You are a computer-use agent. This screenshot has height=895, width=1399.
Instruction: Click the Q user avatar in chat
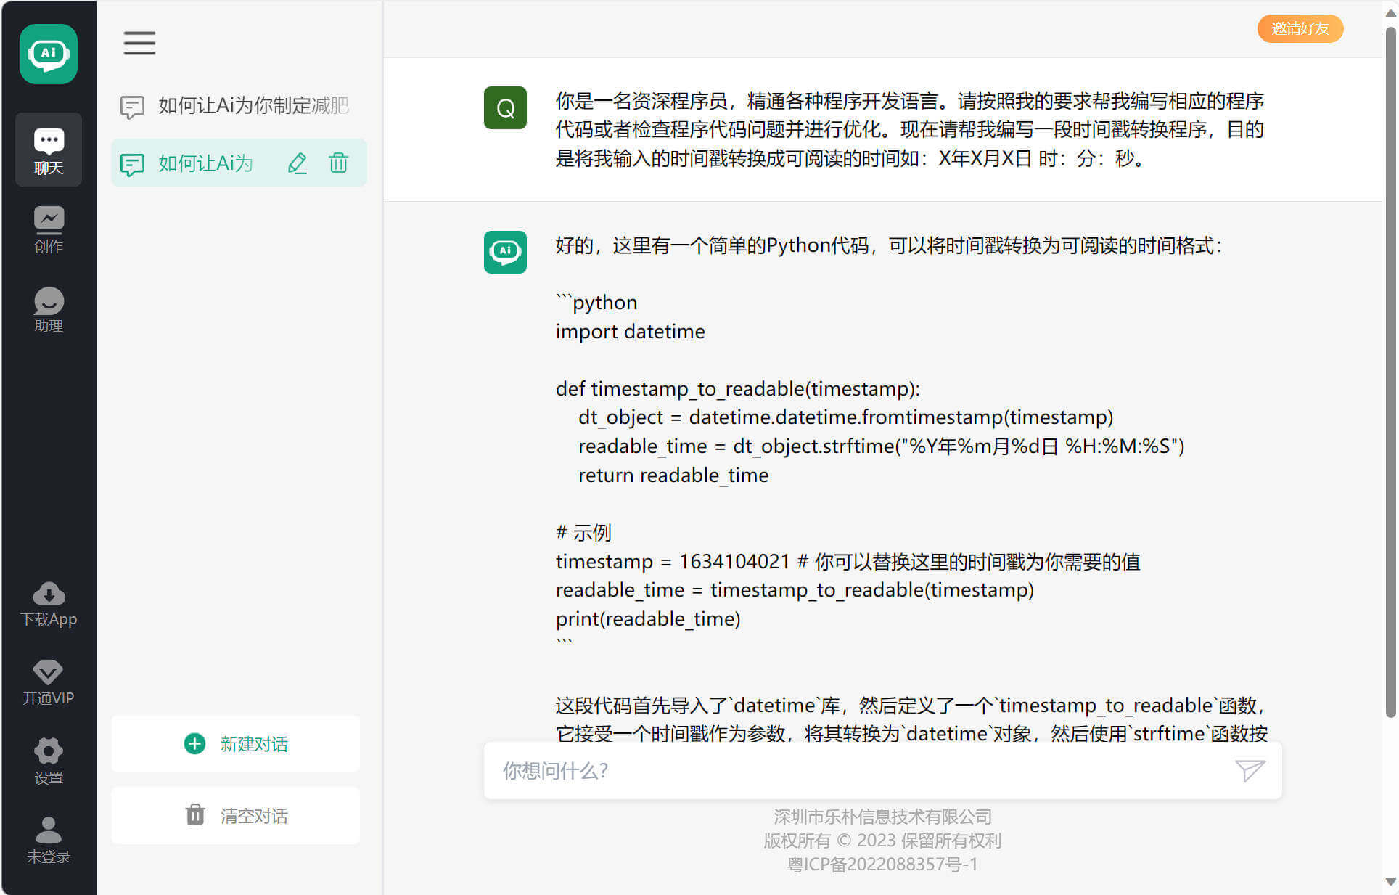click(505, 108)
